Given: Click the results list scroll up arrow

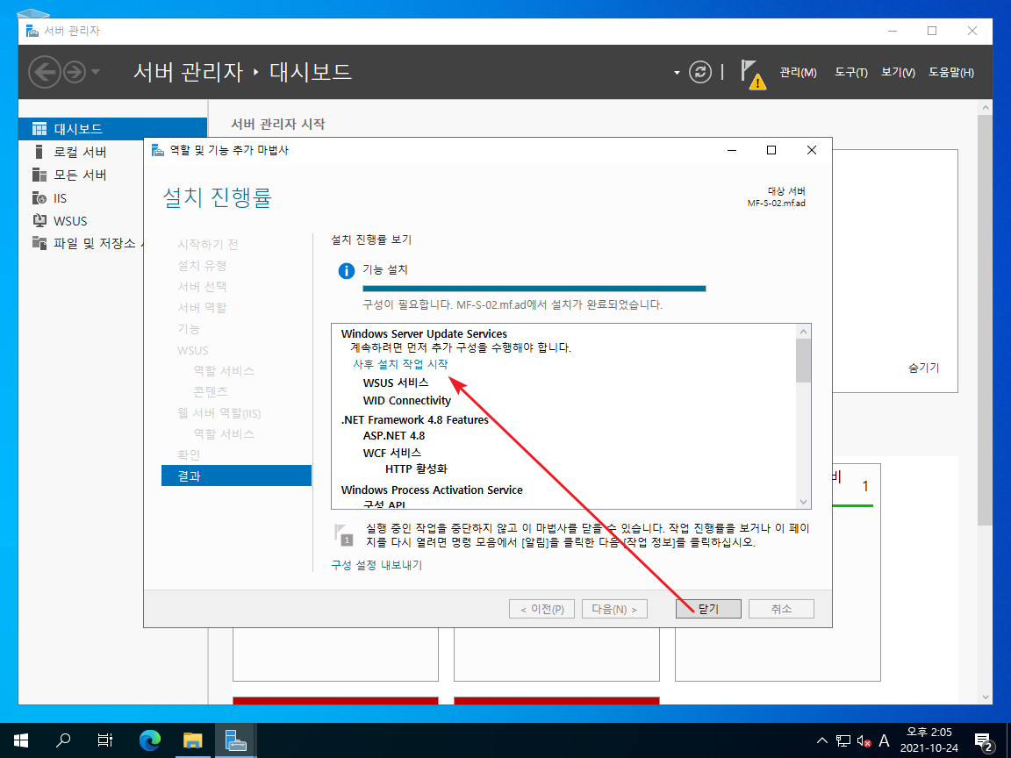Looking at the screenshot, I should pos(803,332).
